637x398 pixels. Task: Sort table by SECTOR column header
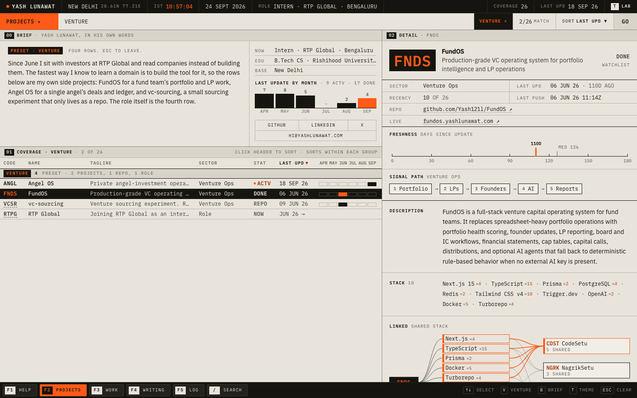coord(208,163)
